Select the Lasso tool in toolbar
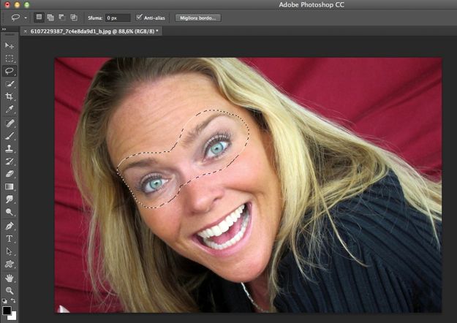Image resolution: width=457 pixels, height=323 pixels. [10, 71]
